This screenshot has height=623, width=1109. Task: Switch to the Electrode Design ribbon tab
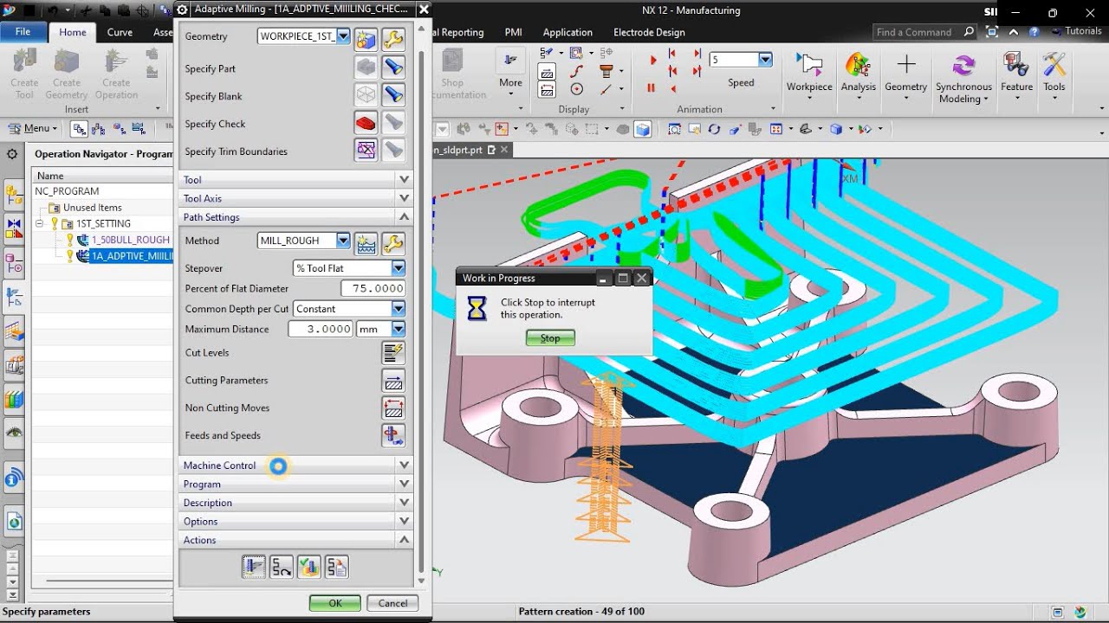649,32
